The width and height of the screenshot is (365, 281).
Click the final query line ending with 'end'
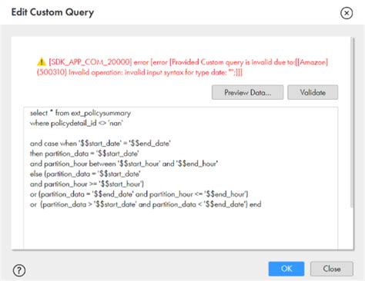tap(146, 204)
